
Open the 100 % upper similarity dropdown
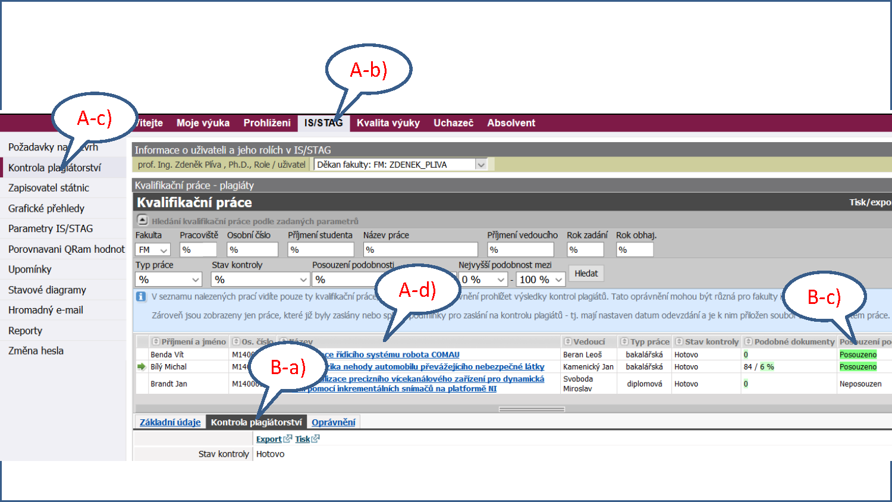coord(541,280)
